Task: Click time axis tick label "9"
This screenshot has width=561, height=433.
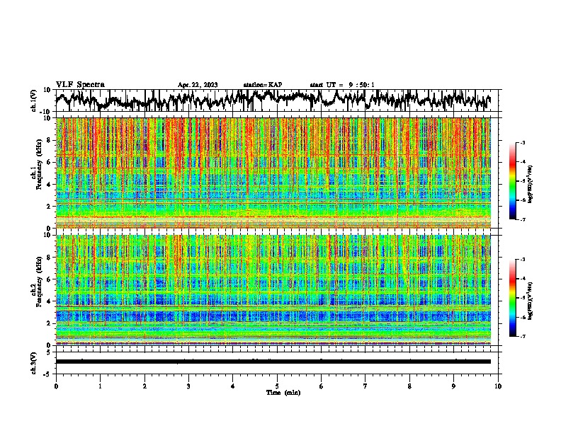Action: pos(453,386)
